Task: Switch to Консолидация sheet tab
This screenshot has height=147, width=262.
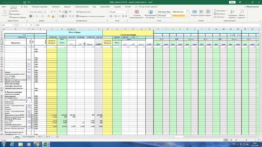Action: pyautogui.click(x=29, y=136)
